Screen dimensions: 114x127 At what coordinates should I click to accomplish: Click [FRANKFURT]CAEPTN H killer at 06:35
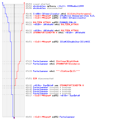click(x=45, y=33)
